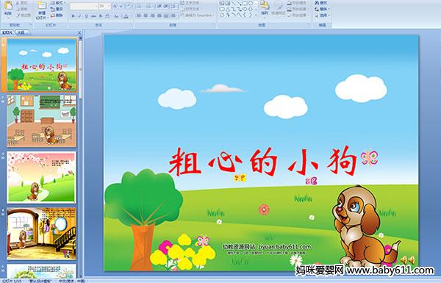The height and width of the screenshot is (283, 441).
Task: Click the font color icon
Action: tap(126, 16)
